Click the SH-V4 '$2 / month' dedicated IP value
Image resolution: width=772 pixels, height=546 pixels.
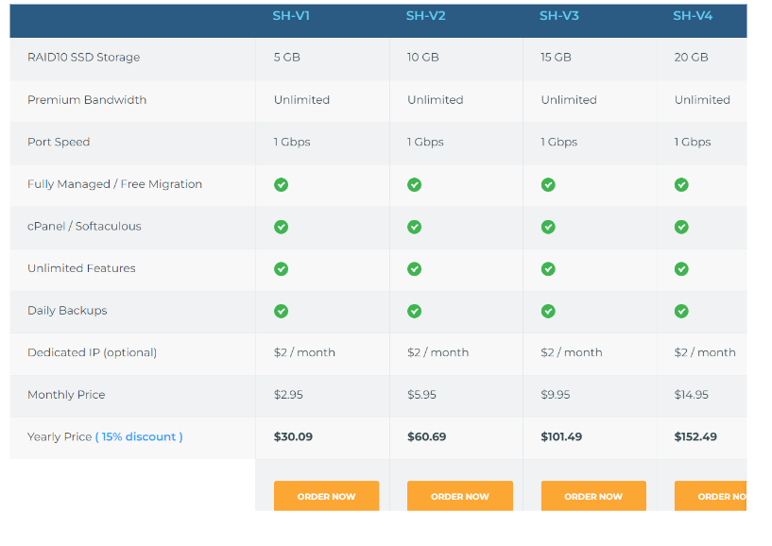point(705,352)
